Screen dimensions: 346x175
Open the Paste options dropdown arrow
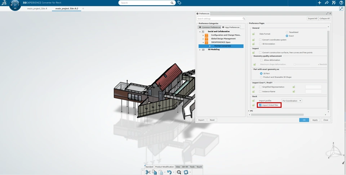(165, 172)
